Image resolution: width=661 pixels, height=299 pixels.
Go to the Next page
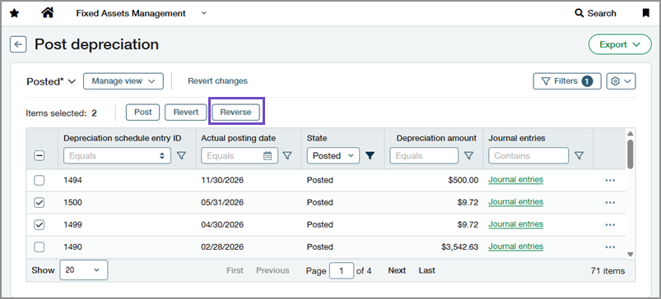pos(397,270)
